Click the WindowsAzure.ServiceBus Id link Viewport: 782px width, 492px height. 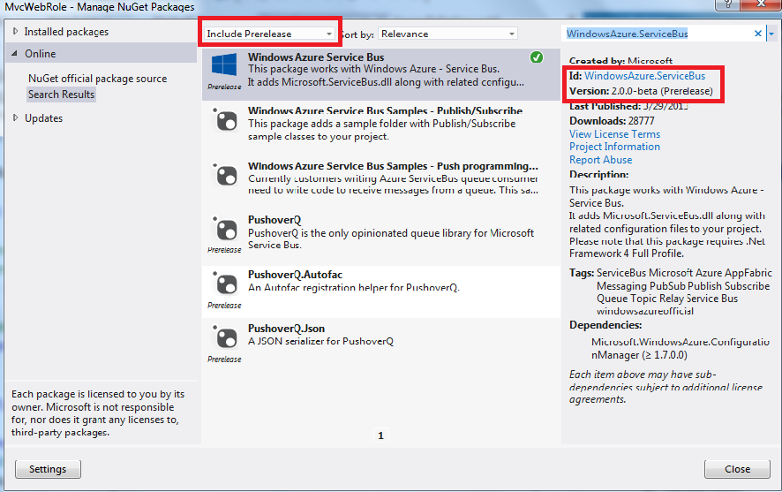point(645,76)
